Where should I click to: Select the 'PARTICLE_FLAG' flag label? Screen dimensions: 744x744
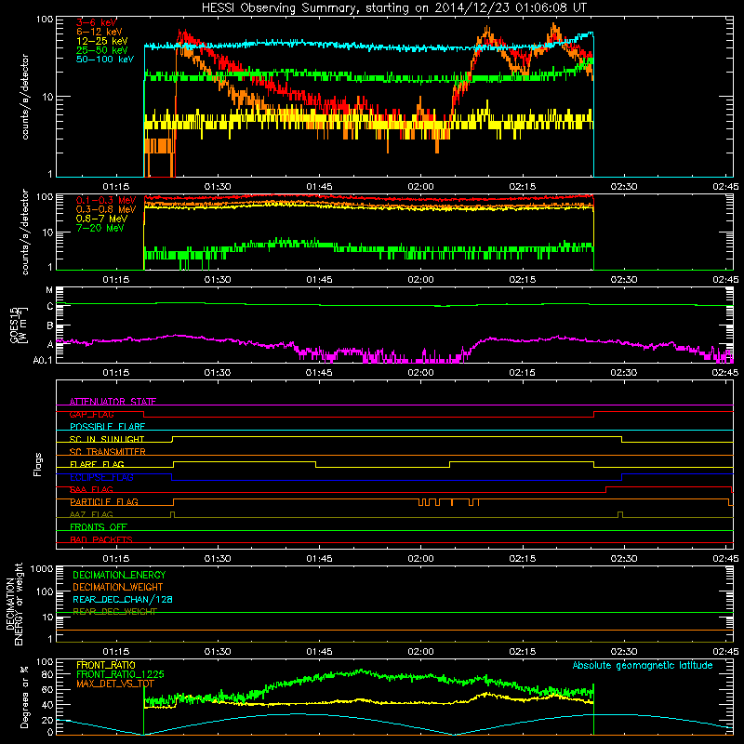coord(104,501)
